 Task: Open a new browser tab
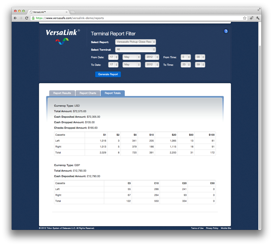pyautogui.click(x=73, y=12)
